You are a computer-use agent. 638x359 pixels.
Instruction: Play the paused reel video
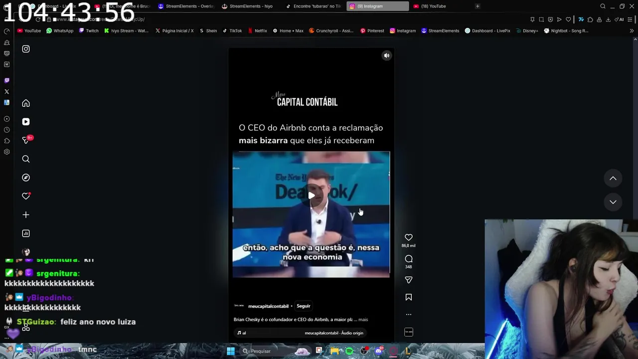pyautogui.click(x=311, y=195)
